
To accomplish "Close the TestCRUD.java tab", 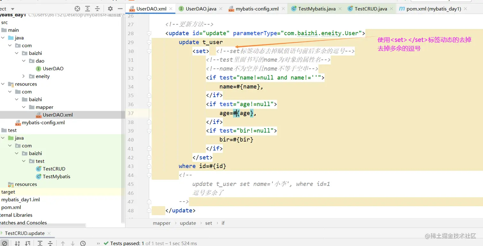I will pos(392,9).
